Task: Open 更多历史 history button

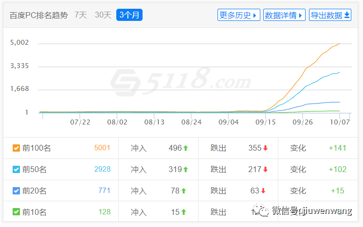Action: click(239, 15)
